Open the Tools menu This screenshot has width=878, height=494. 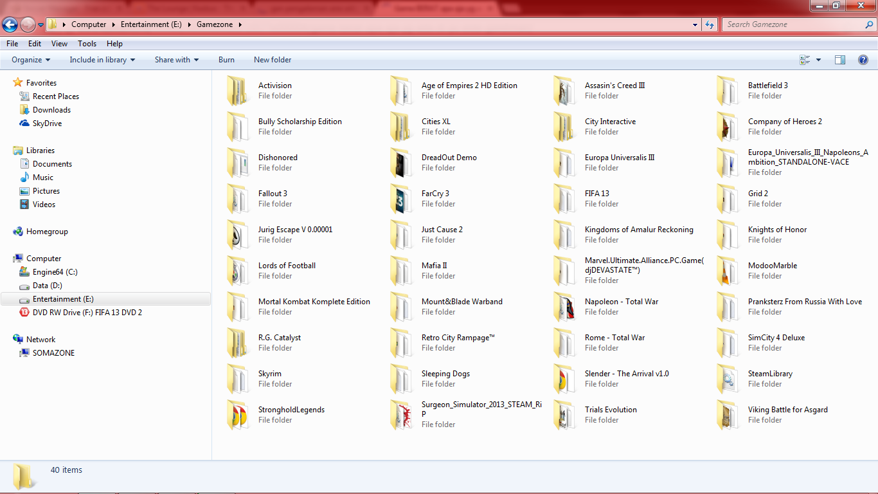click(x=87, y=44)
